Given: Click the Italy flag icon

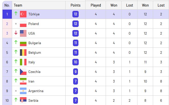Looking at the screenshot, I should tap(23, 62).
